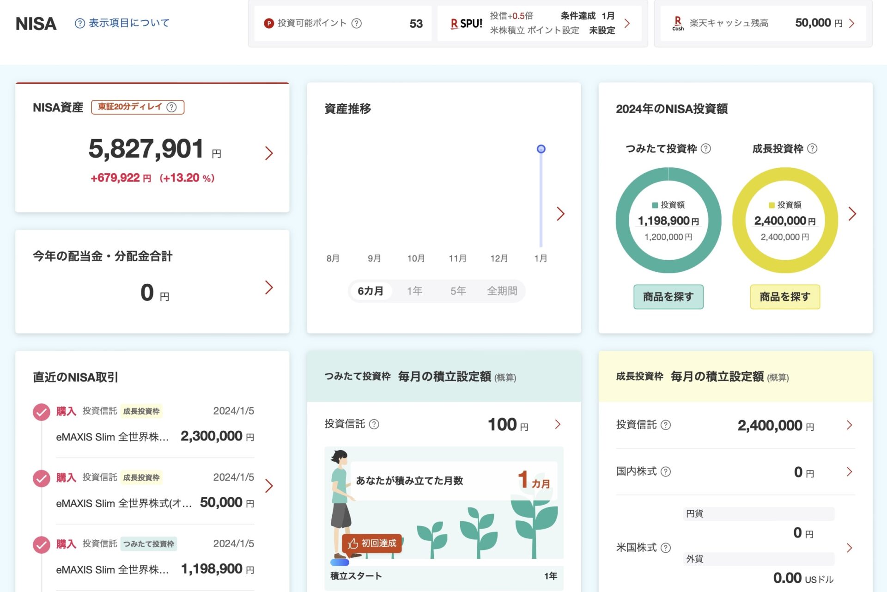This screenshot has width=887, height=592.
Task: Click the 1,200,000円 つみたて limit
Action: (x=668, y=237)
